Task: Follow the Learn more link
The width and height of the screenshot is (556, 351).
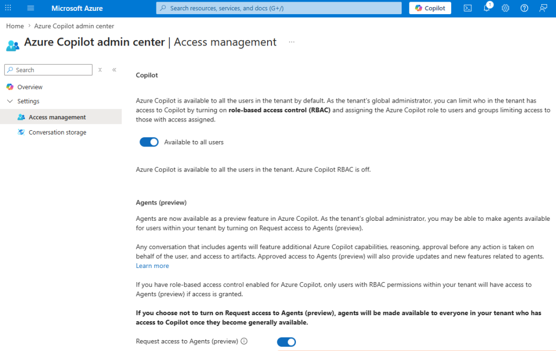Action: (152, 266)
